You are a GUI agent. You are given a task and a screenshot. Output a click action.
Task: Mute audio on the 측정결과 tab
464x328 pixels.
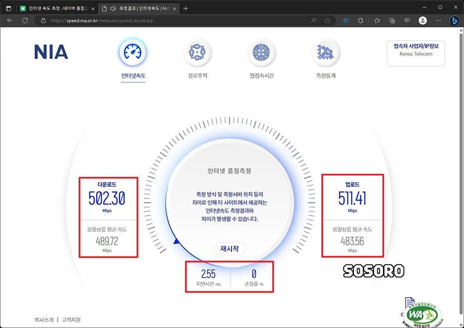tap(113, 9)
